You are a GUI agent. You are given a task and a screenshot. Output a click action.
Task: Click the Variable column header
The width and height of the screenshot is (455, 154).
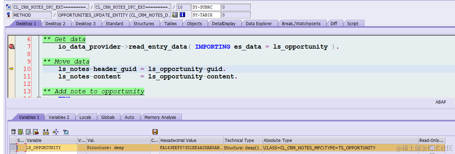[x=51, y=140]
